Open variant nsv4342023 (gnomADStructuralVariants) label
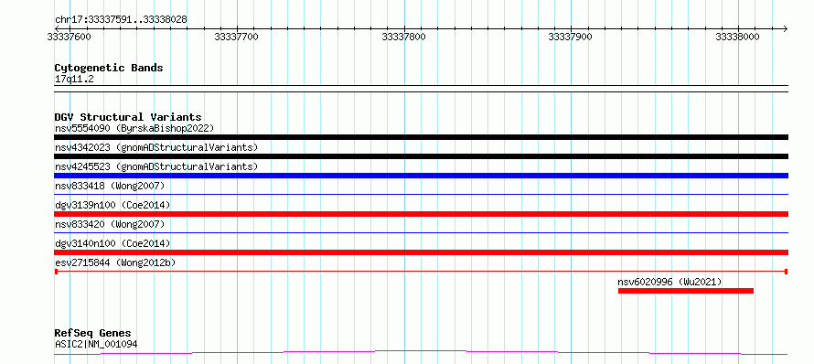Viewport: 814px width, 364px height. [x=156, y=147]
